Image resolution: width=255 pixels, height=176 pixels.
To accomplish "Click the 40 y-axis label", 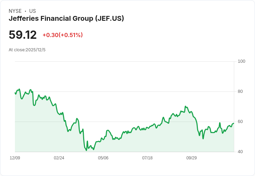I will point(240,152).
